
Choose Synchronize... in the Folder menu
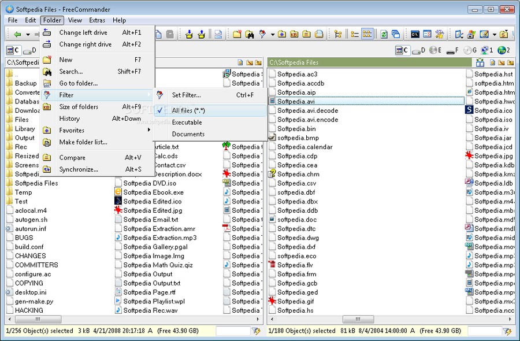coord(98,169)
